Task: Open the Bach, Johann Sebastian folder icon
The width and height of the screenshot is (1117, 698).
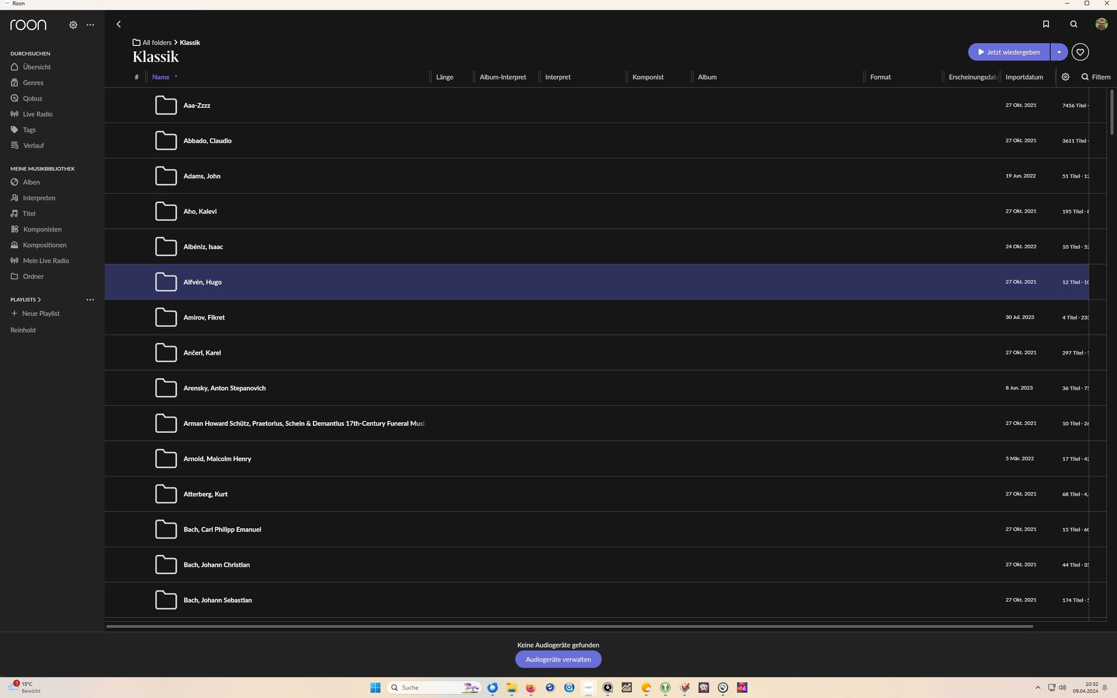Action: (166, 600)
